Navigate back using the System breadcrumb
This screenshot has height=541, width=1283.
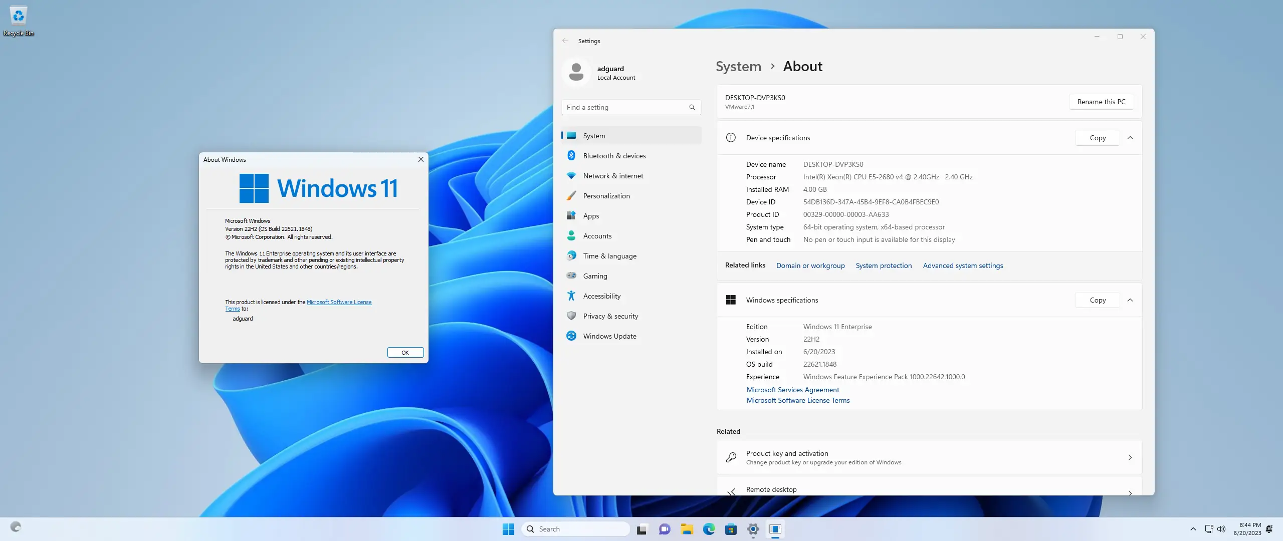click(738, 66)
